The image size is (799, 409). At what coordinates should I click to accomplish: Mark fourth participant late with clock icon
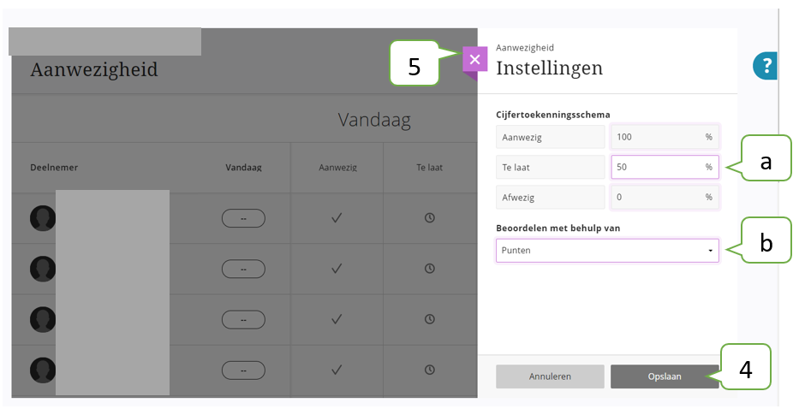coord(430,370)
